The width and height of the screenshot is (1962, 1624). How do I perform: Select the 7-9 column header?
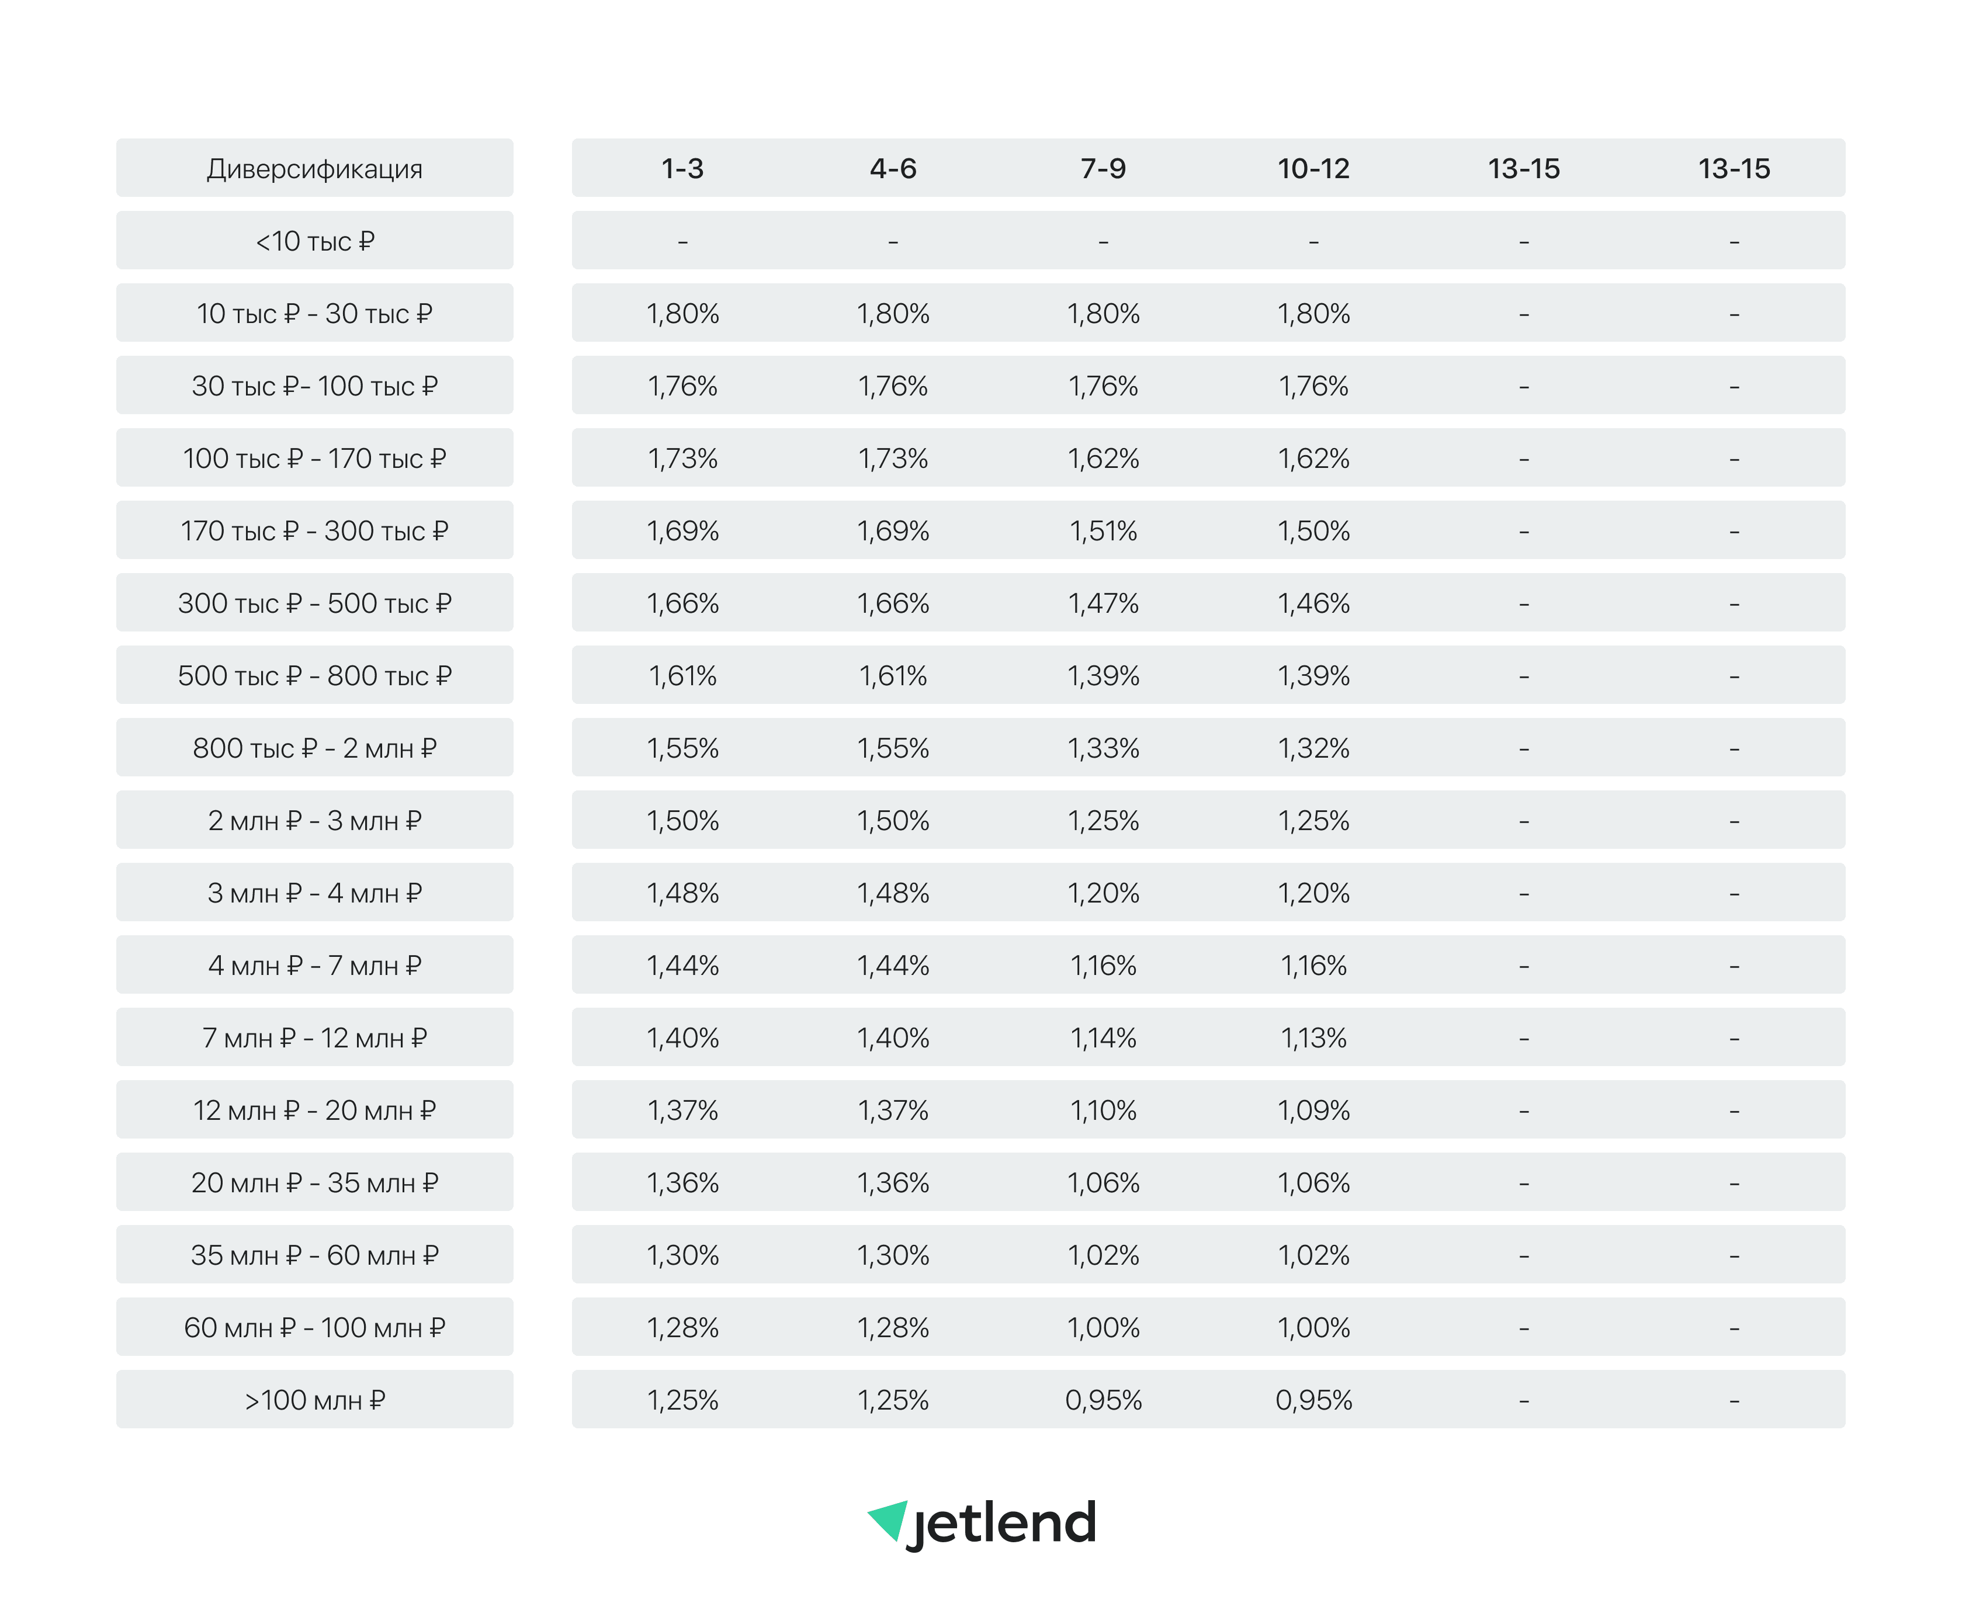(1103, 168)
